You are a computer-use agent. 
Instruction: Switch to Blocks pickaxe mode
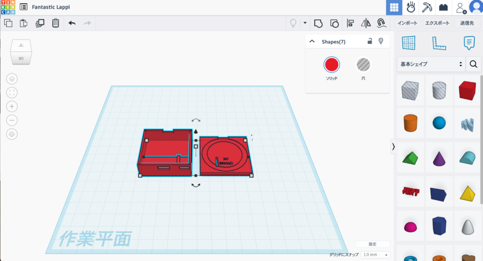pos(427,7)
